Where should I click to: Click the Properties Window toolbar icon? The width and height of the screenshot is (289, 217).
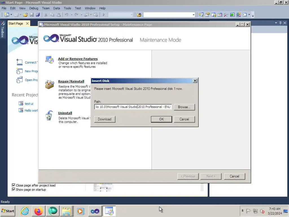207,15
